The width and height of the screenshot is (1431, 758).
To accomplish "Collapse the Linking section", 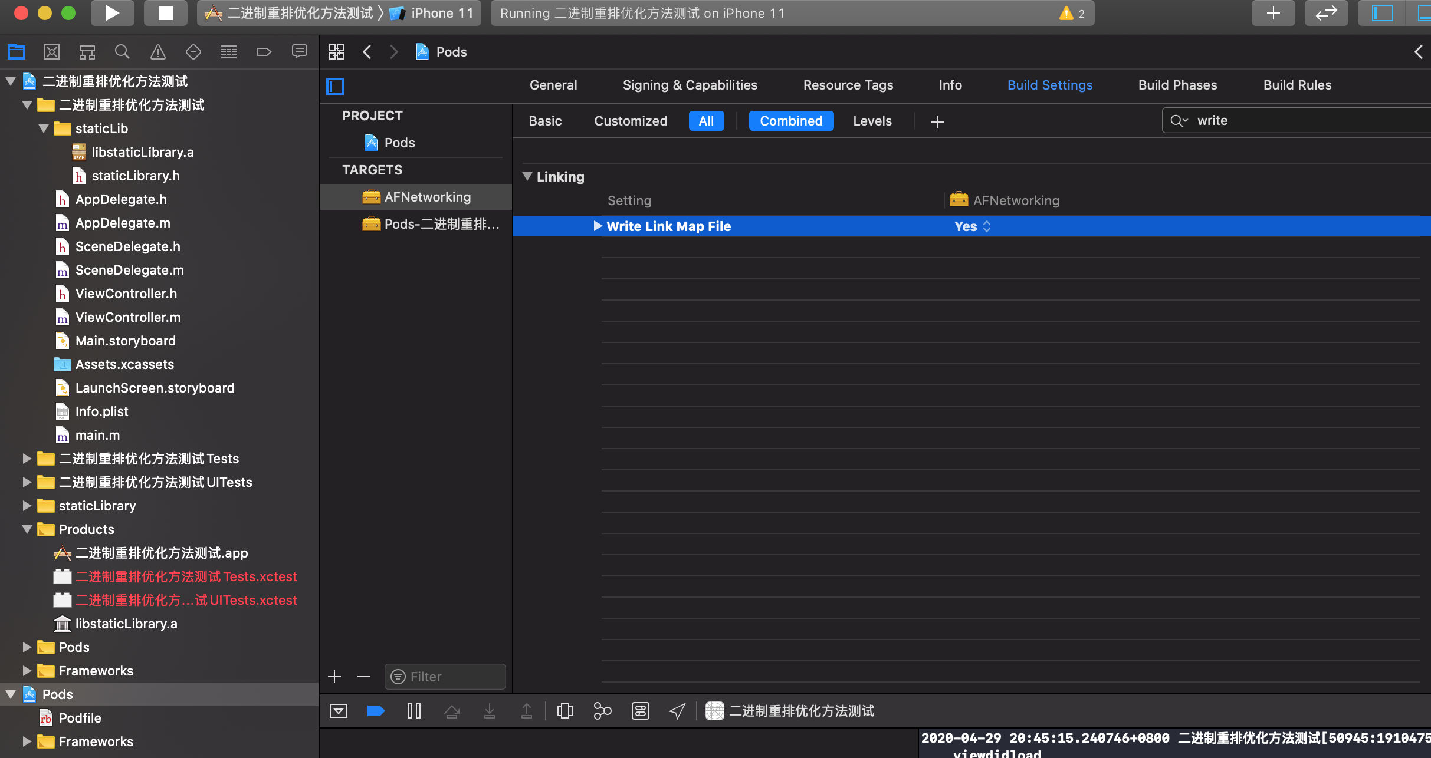I will [x=527, y=176].
